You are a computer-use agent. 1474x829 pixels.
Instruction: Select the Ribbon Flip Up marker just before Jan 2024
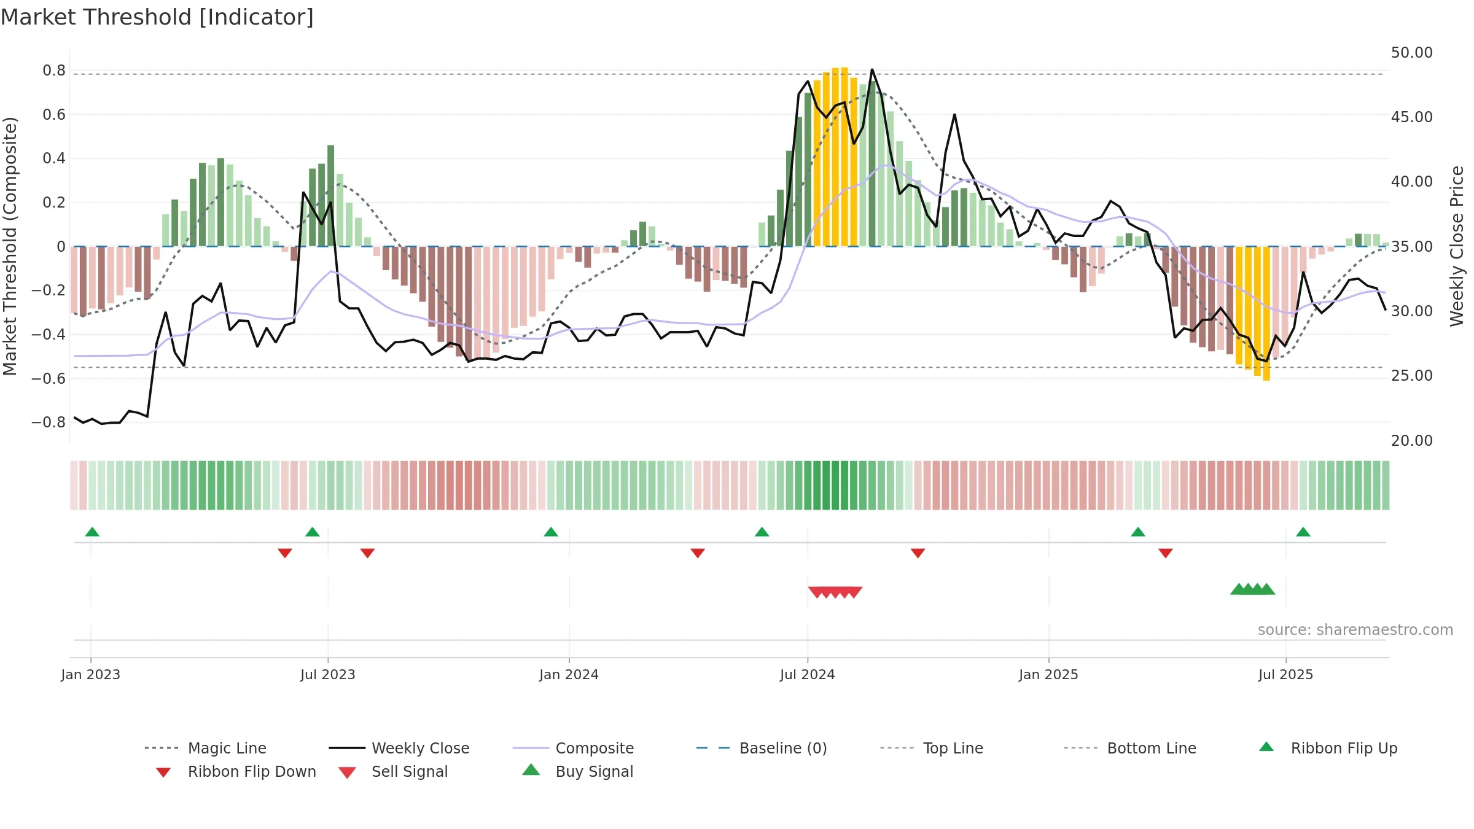[x=551, y=532]
